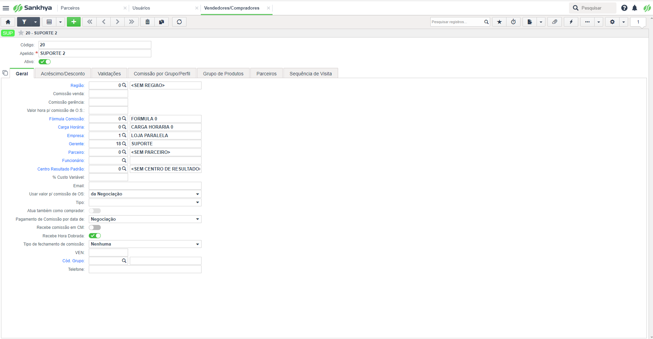Switch to the Usuários top tab
The height and width of the screenshot is (339, 653).
[141, 8]
